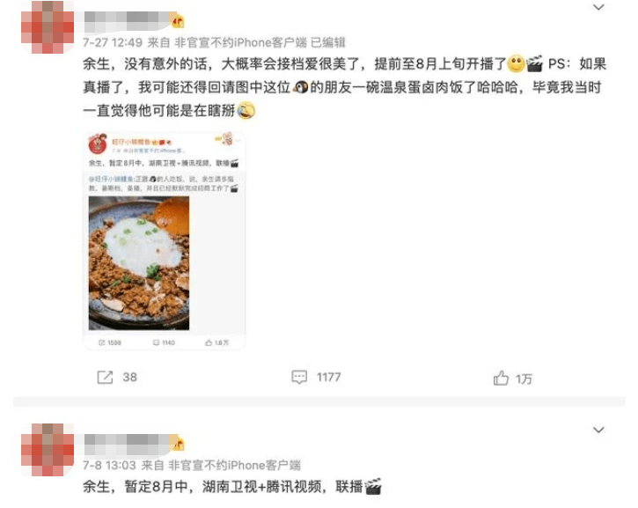Open the second post's pixelated profile avatar
This screenshot has height=508, width=638.
tap(48, 450)
